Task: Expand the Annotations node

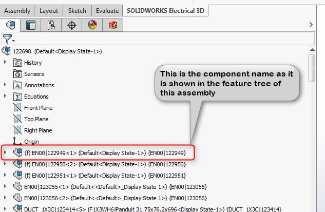Action: (x=5, y=85)
